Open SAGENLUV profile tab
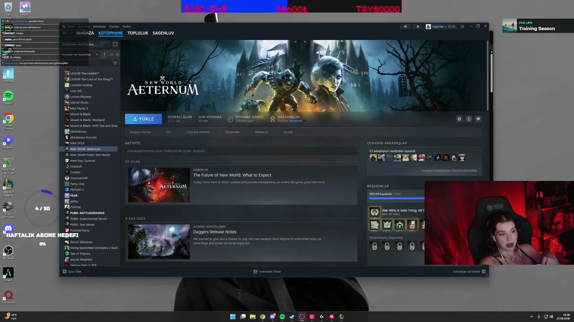Image resolution: width=574 pixels, height=322 pixels. tap(163, 33)
